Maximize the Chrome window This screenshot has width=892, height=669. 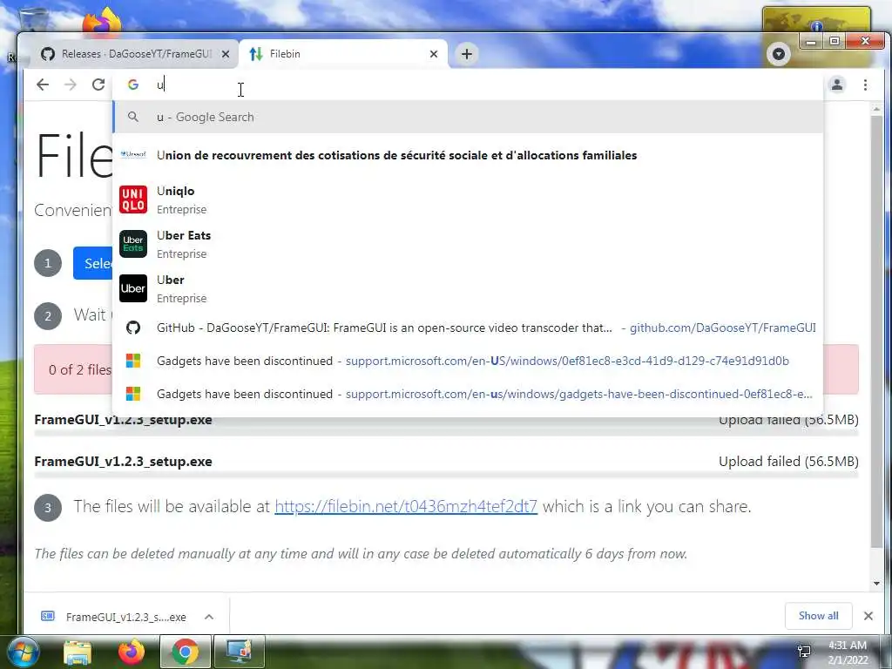[834, 41]
